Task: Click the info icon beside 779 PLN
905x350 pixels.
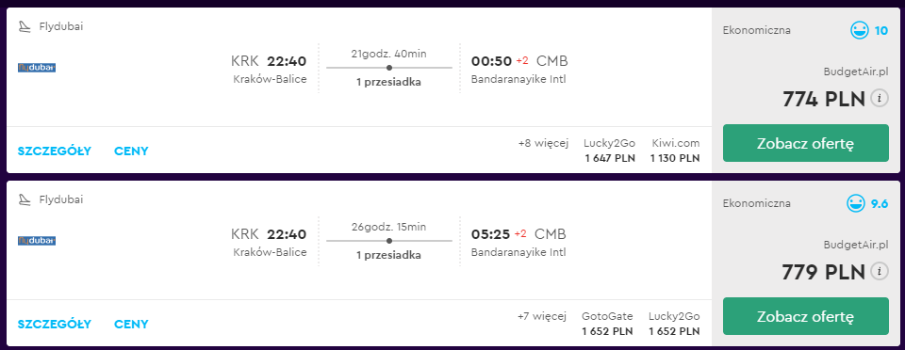Action: pos(880,271)
